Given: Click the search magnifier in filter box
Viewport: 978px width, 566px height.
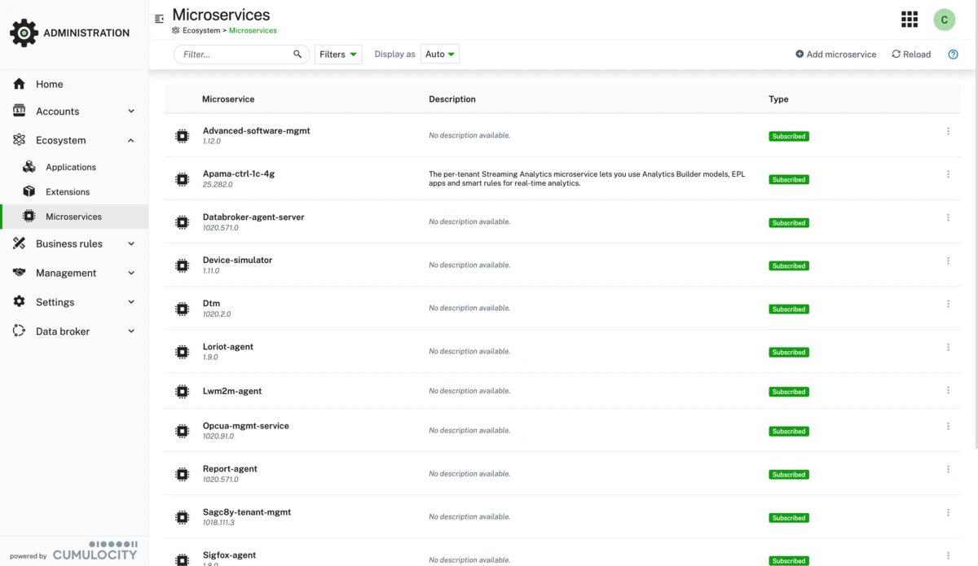Looking at the screenshot, I should (297, 55).
